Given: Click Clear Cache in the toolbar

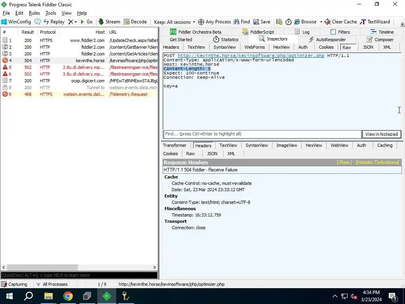Looking at the screenshot, I should pos(341,22).
